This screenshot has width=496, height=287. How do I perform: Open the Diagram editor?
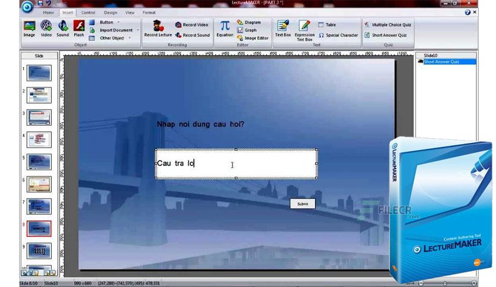click(x=249, y=23)
